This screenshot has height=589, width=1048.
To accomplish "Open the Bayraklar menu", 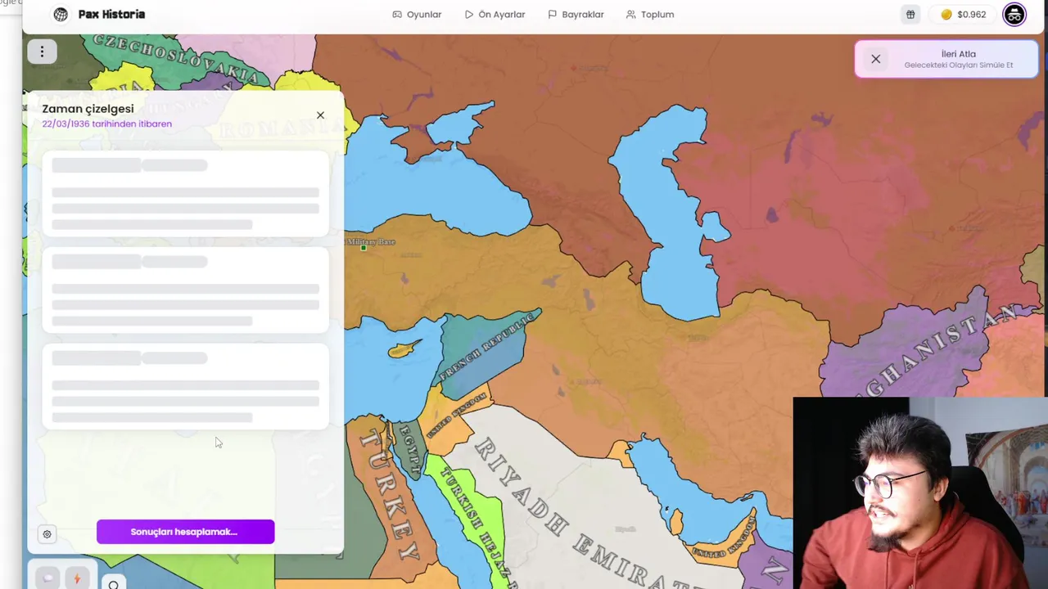I will pyautogui.click(x=576, y=14).
